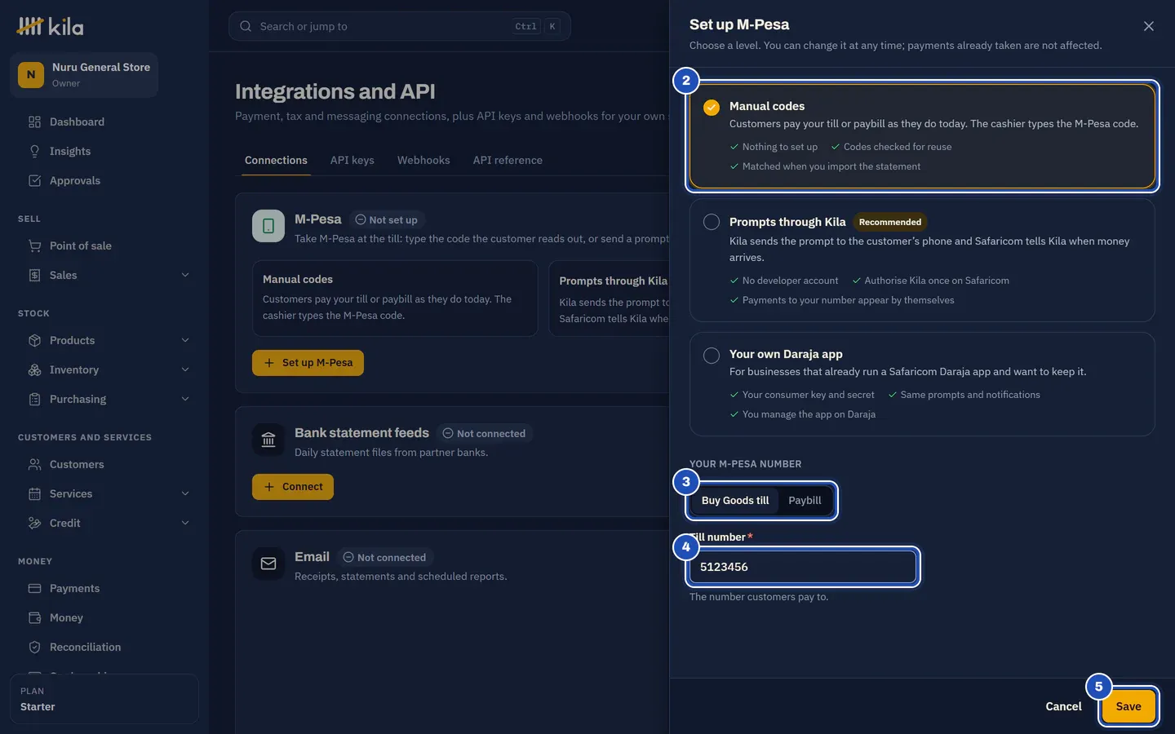Open Dashboard via its grid icon
Image resolution: width=1175 pixels, height=734 pixels.
(34, 122)
